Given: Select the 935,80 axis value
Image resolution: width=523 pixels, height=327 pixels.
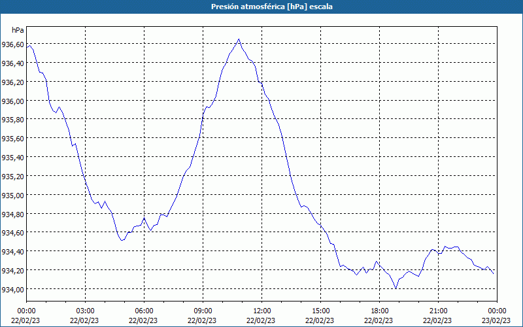Looking at the screenshot, I should coord(12,120).
